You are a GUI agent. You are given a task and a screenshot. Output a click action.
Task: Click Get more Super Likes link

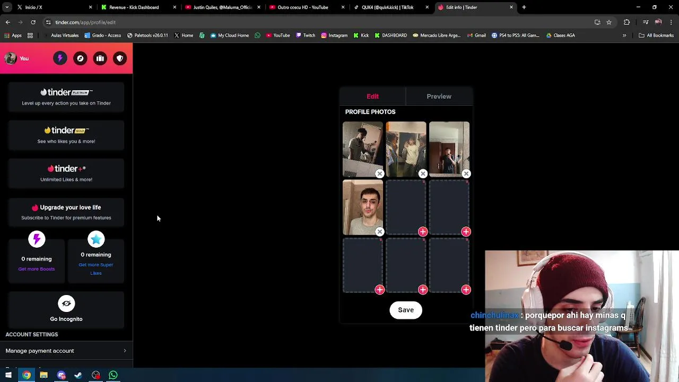click(x=96, y=269)
